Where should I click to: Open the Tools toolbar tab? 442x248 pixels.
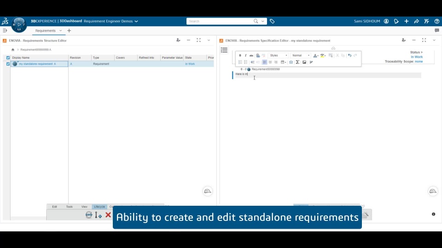tap(70, 207)
